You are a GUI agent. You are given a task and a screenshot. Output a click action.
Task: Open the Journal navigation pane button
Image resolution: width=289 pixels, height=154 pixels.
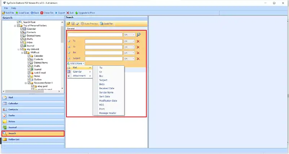point(33,127)
